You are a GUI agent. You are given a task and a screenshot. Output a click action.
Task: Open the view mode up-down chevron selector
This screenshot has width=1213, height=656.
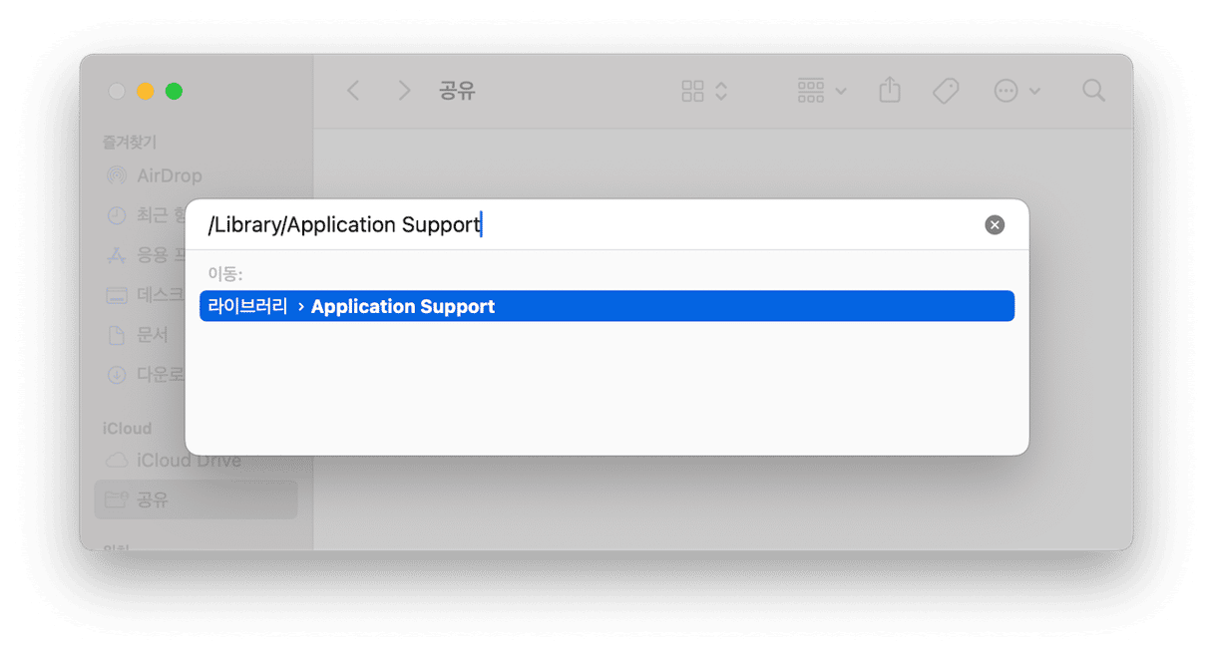(721, 91)
